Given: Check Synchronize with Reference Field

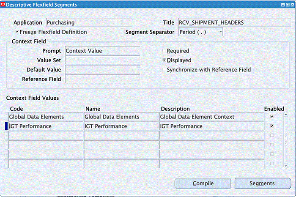Looking at the screenshot, I should click(164, 70).
